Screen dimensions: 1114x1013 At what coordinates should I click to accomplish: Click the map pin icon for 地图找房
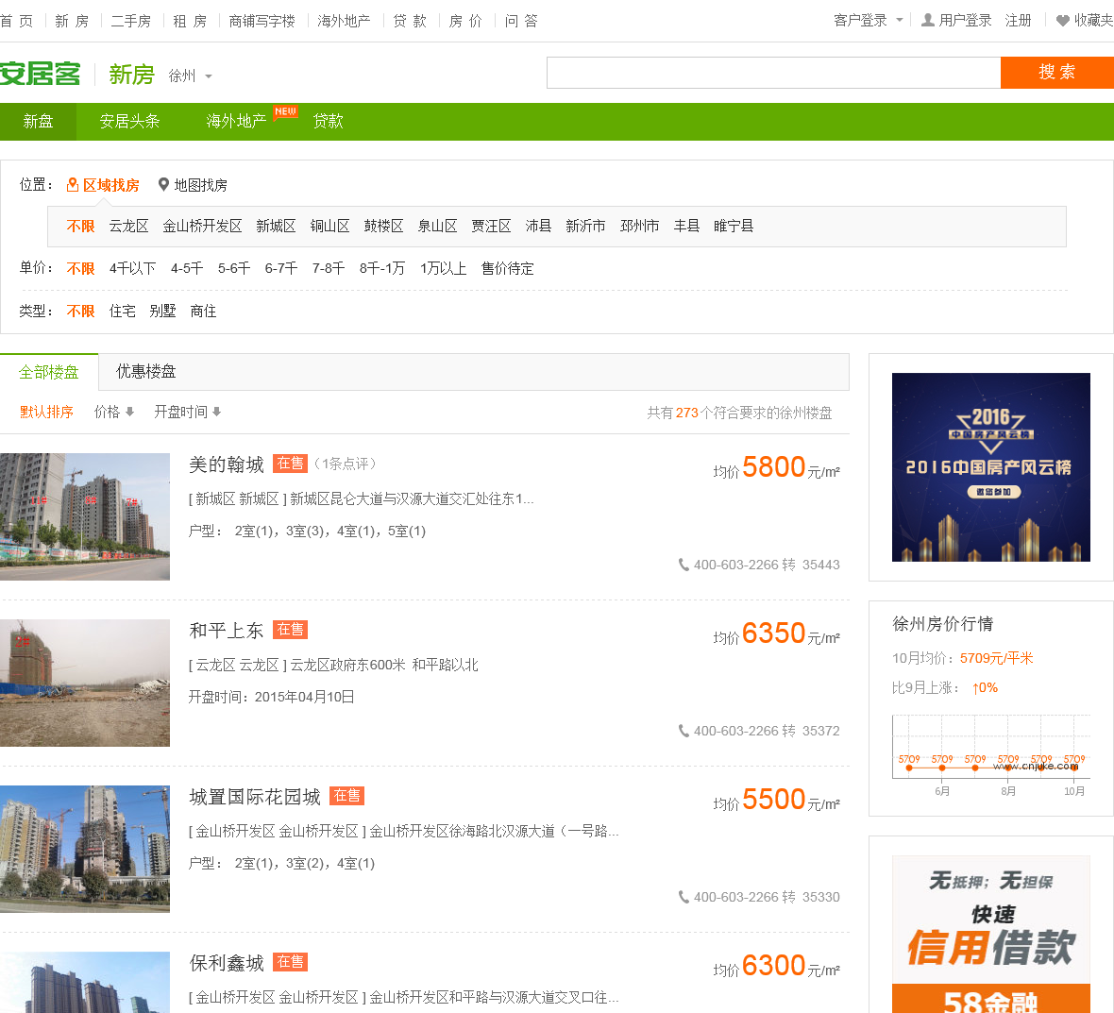click(x=163, y=185)
